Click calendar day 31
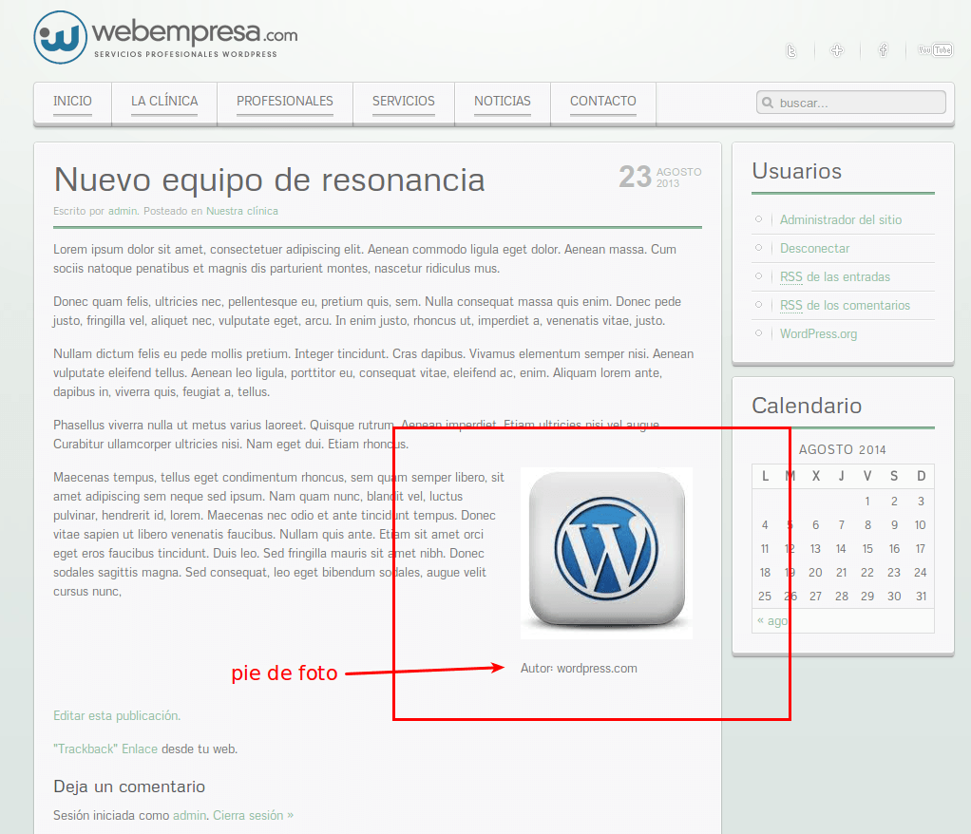971x834 pixels. [921, 597]
